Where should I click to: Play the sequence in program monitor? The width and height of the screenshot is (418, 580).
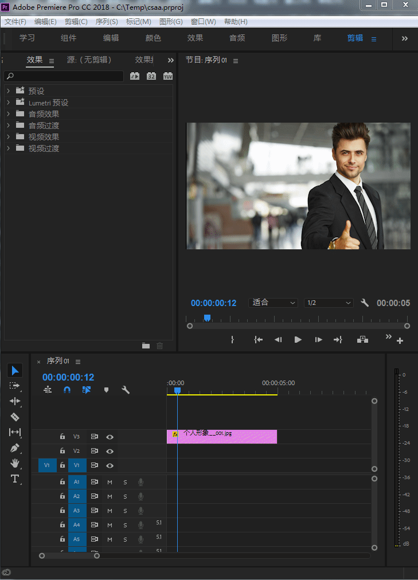[x=298, y=339]
